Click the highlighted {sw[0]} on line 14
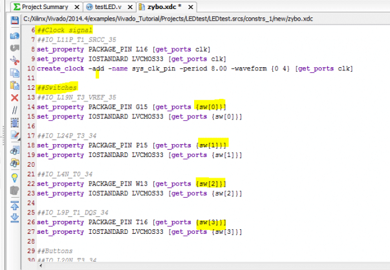 click(211, 107)
